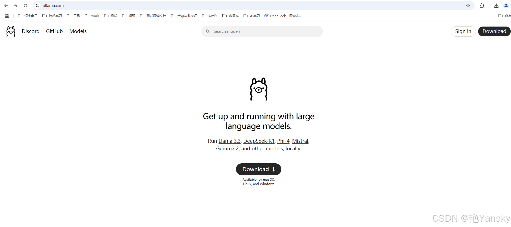This screenshot has width=511, height=227.
Task: Open the 金融从业考证 bookmark folder
Action: click(184, 16)
